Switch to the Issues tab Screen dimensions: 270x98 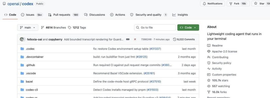(x=32, y=15)
